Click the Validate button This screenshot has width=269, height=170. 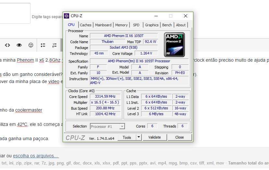[x=154, y=137]
